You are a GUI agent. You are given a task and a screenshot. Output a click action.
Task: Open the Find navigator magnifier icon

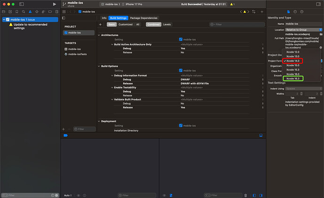click(x=23, y=11)
